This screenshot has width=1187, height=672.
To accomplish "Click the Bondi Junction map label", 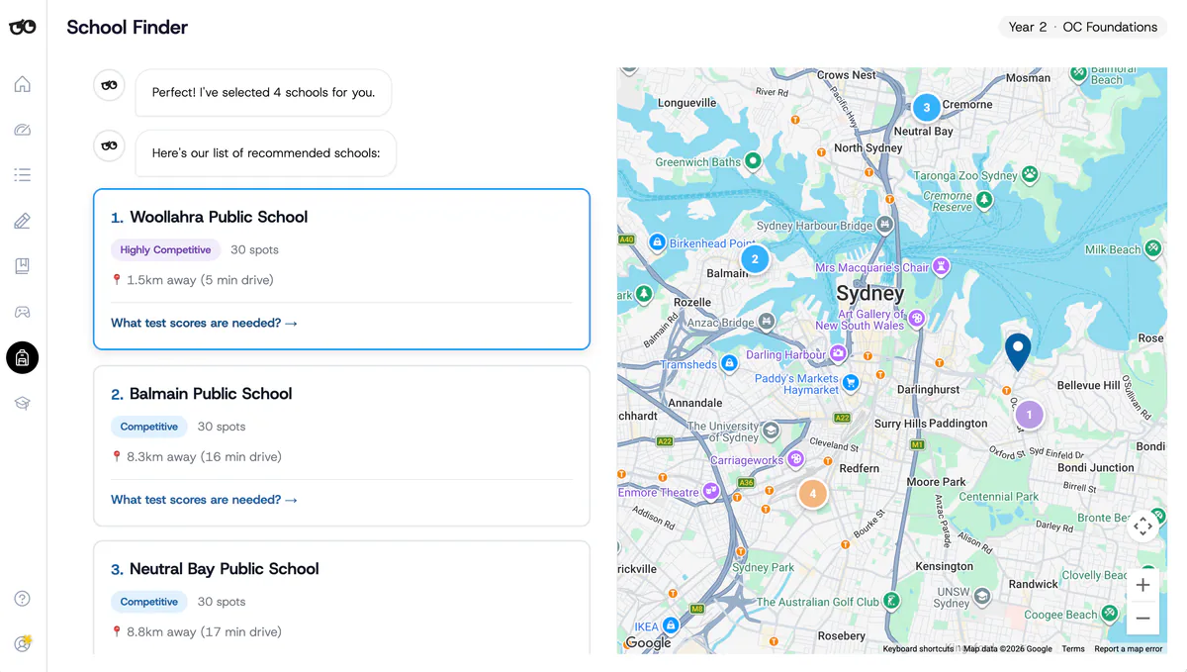I will (x=1096, y=467).
